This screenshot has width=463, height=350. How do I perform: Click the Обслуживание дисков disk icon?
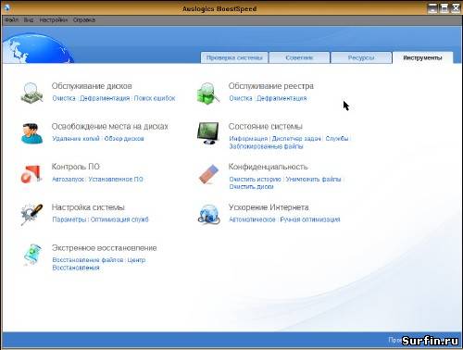[x=31, y=93]
